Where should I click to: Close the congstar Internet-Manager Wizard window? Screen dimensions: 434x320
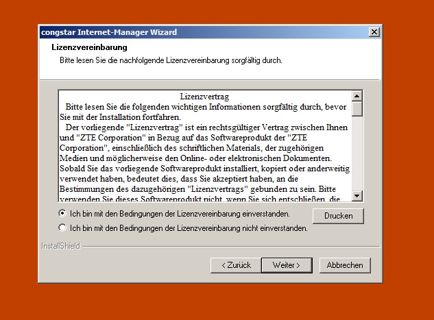374,32
